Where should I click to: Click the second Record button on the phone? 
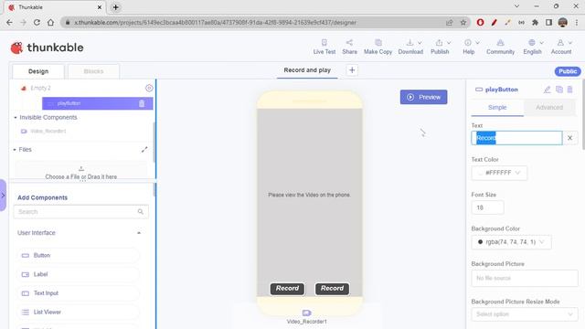coord(332,289)
